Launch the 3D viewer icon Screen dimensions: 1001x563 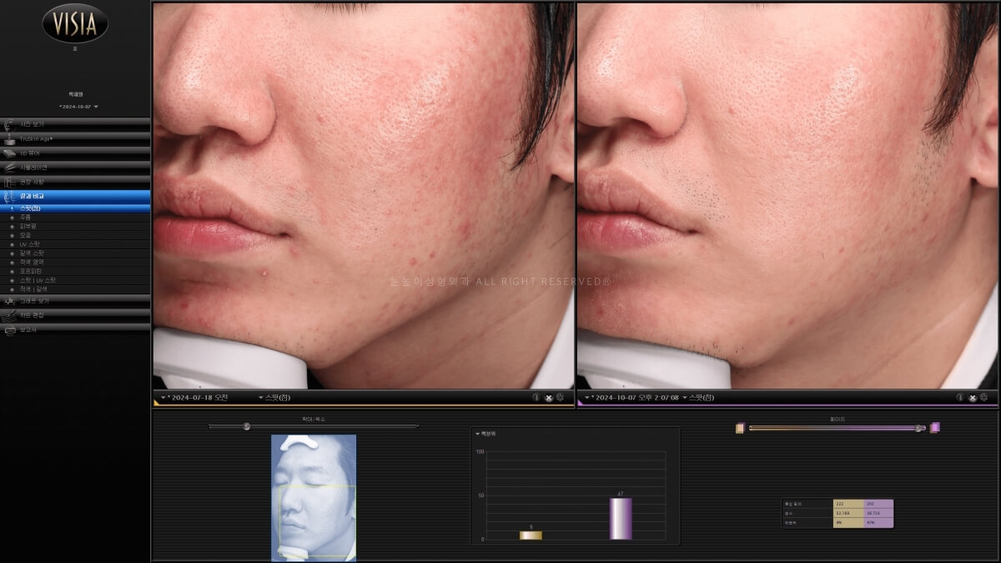10,153
